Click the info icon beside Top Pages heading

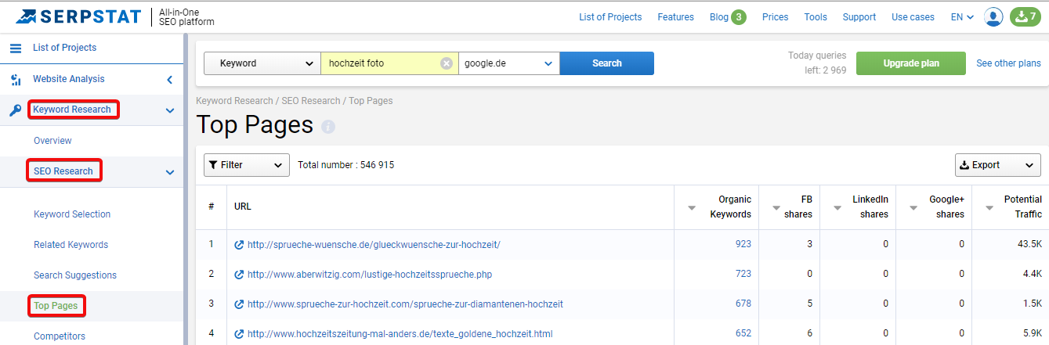328,126
